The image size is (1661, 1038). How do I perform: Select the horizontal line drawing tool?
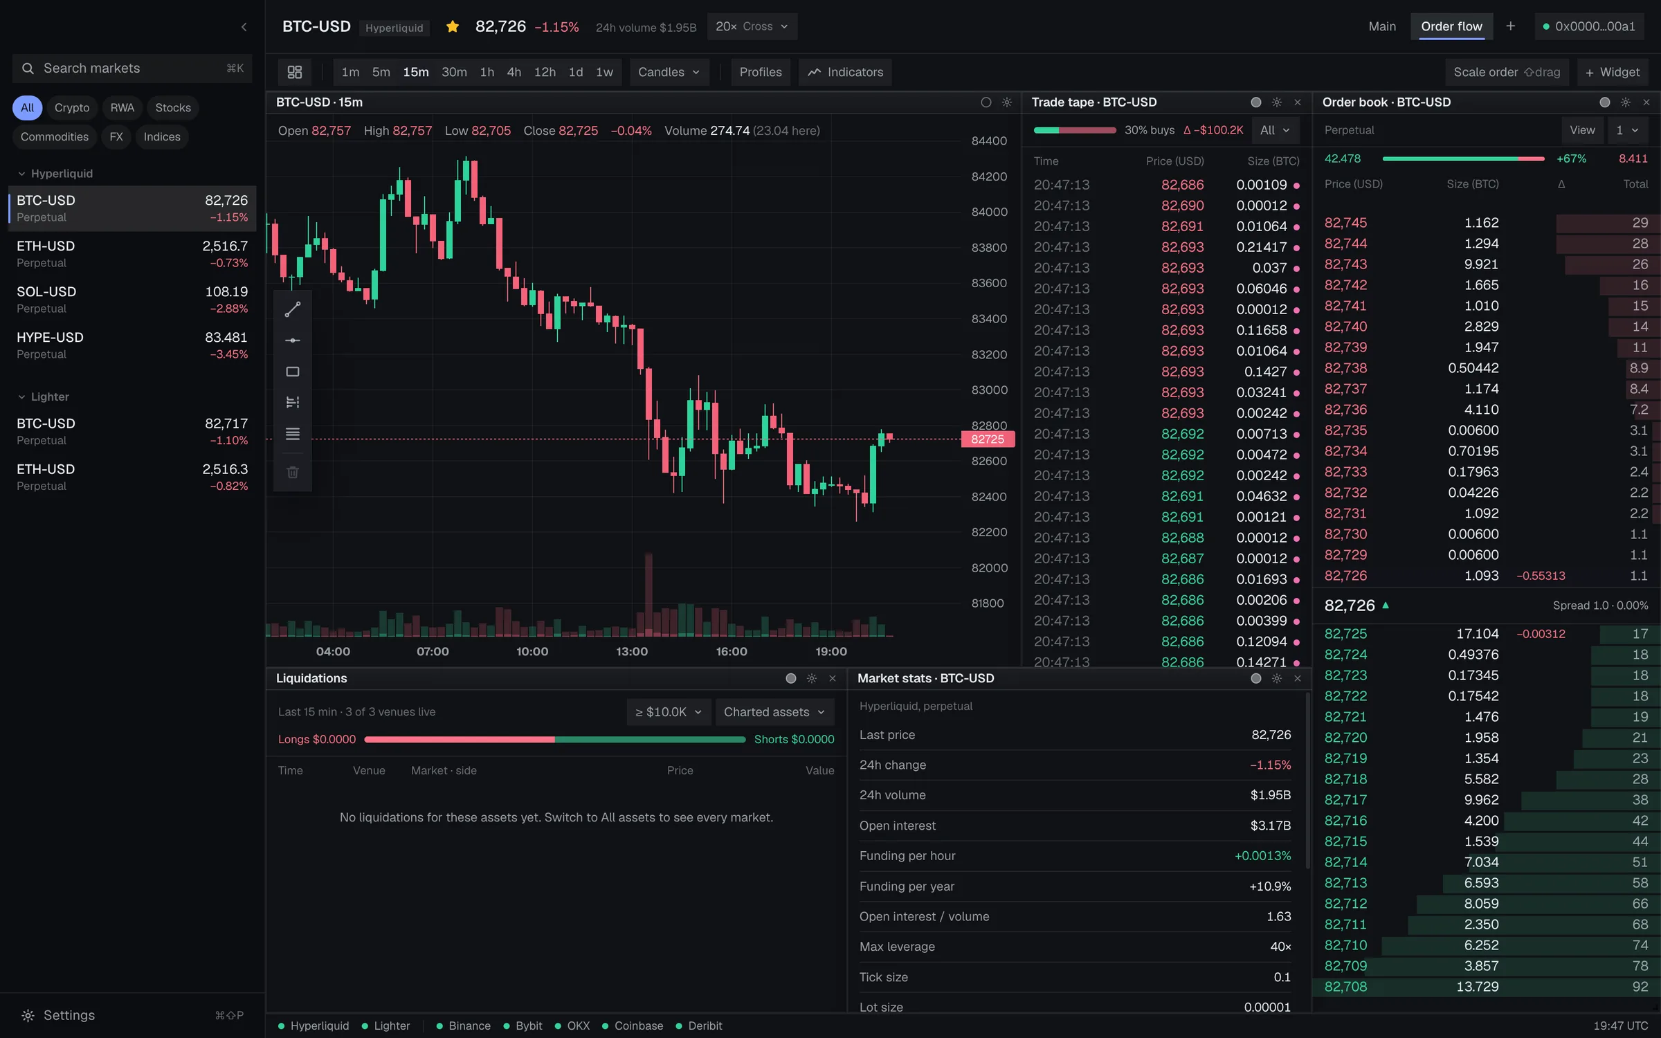[293, 340]
